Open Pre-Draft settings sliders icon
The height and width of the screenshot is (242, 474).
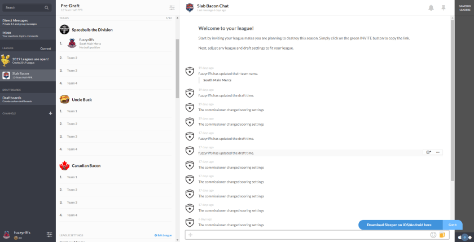[172, 8]
